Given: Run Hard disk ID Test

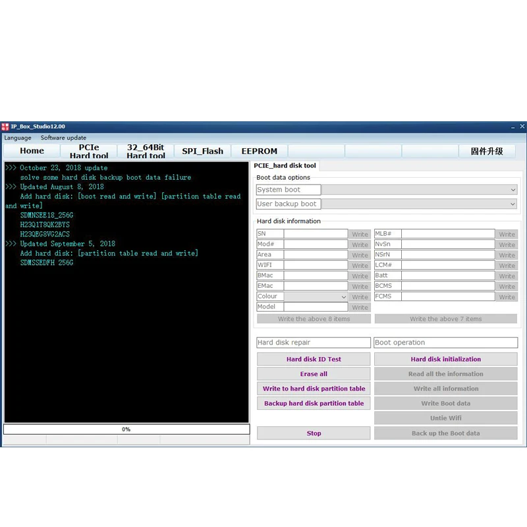Looking at the screenshot, I should [314, 359].
